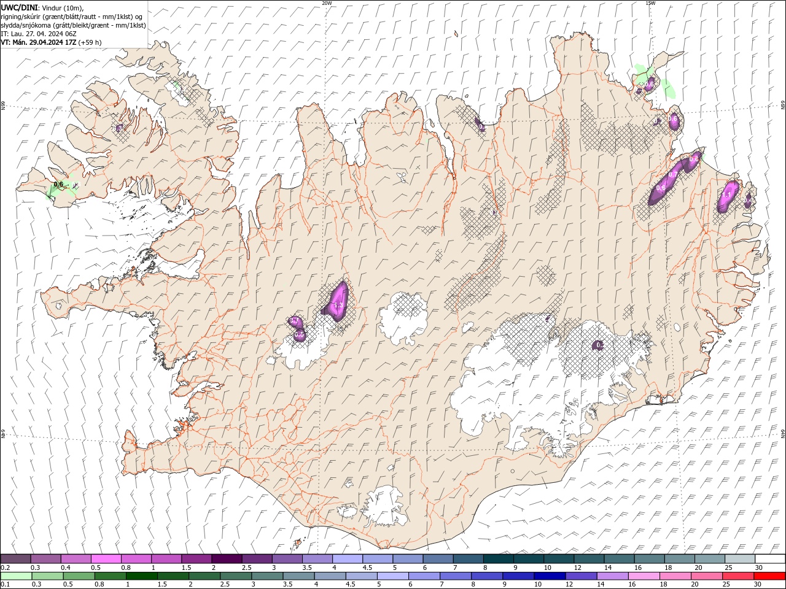Select upper legend swatch between 0.3 and 0.4
Screen dimensions: 786x589
click(45, 559)
